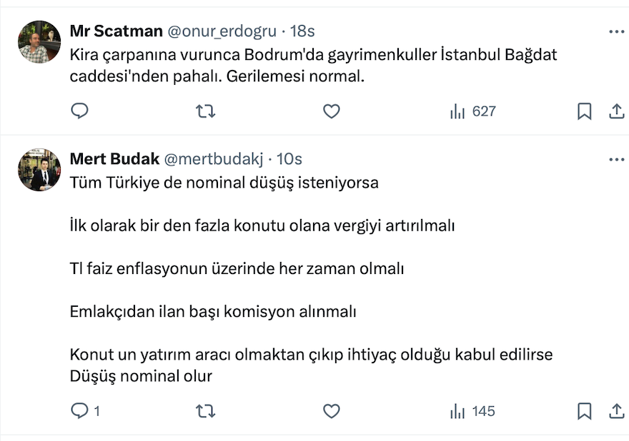This screenshot has width=629, height=441.
Task: Reply to Mert Budak's tweet
Action: [x=80, y=411]
